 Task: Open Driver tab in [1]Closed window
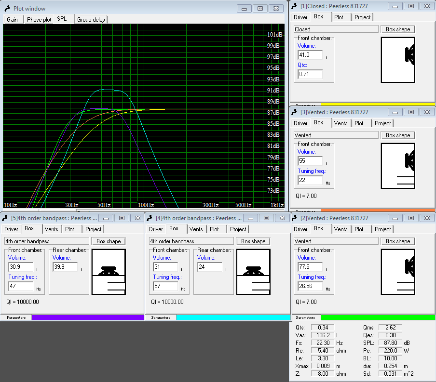pos(300,17)
